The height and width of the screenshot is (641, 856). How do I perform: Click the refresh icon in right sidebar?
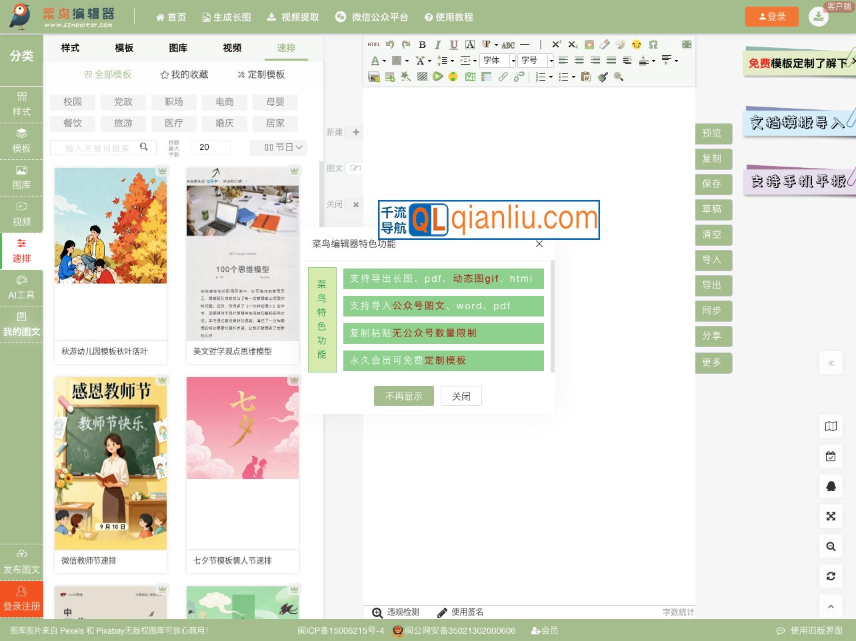pos(831,576)
